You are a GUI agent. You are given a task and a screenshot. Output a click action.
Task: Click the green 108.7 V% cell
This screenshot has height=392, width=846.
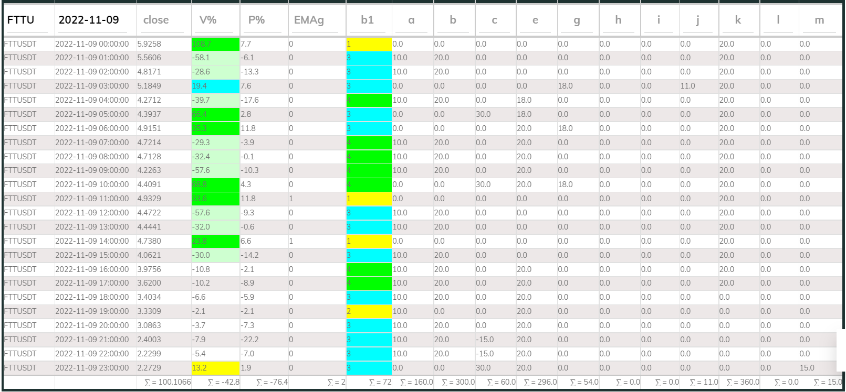[215, 44]
